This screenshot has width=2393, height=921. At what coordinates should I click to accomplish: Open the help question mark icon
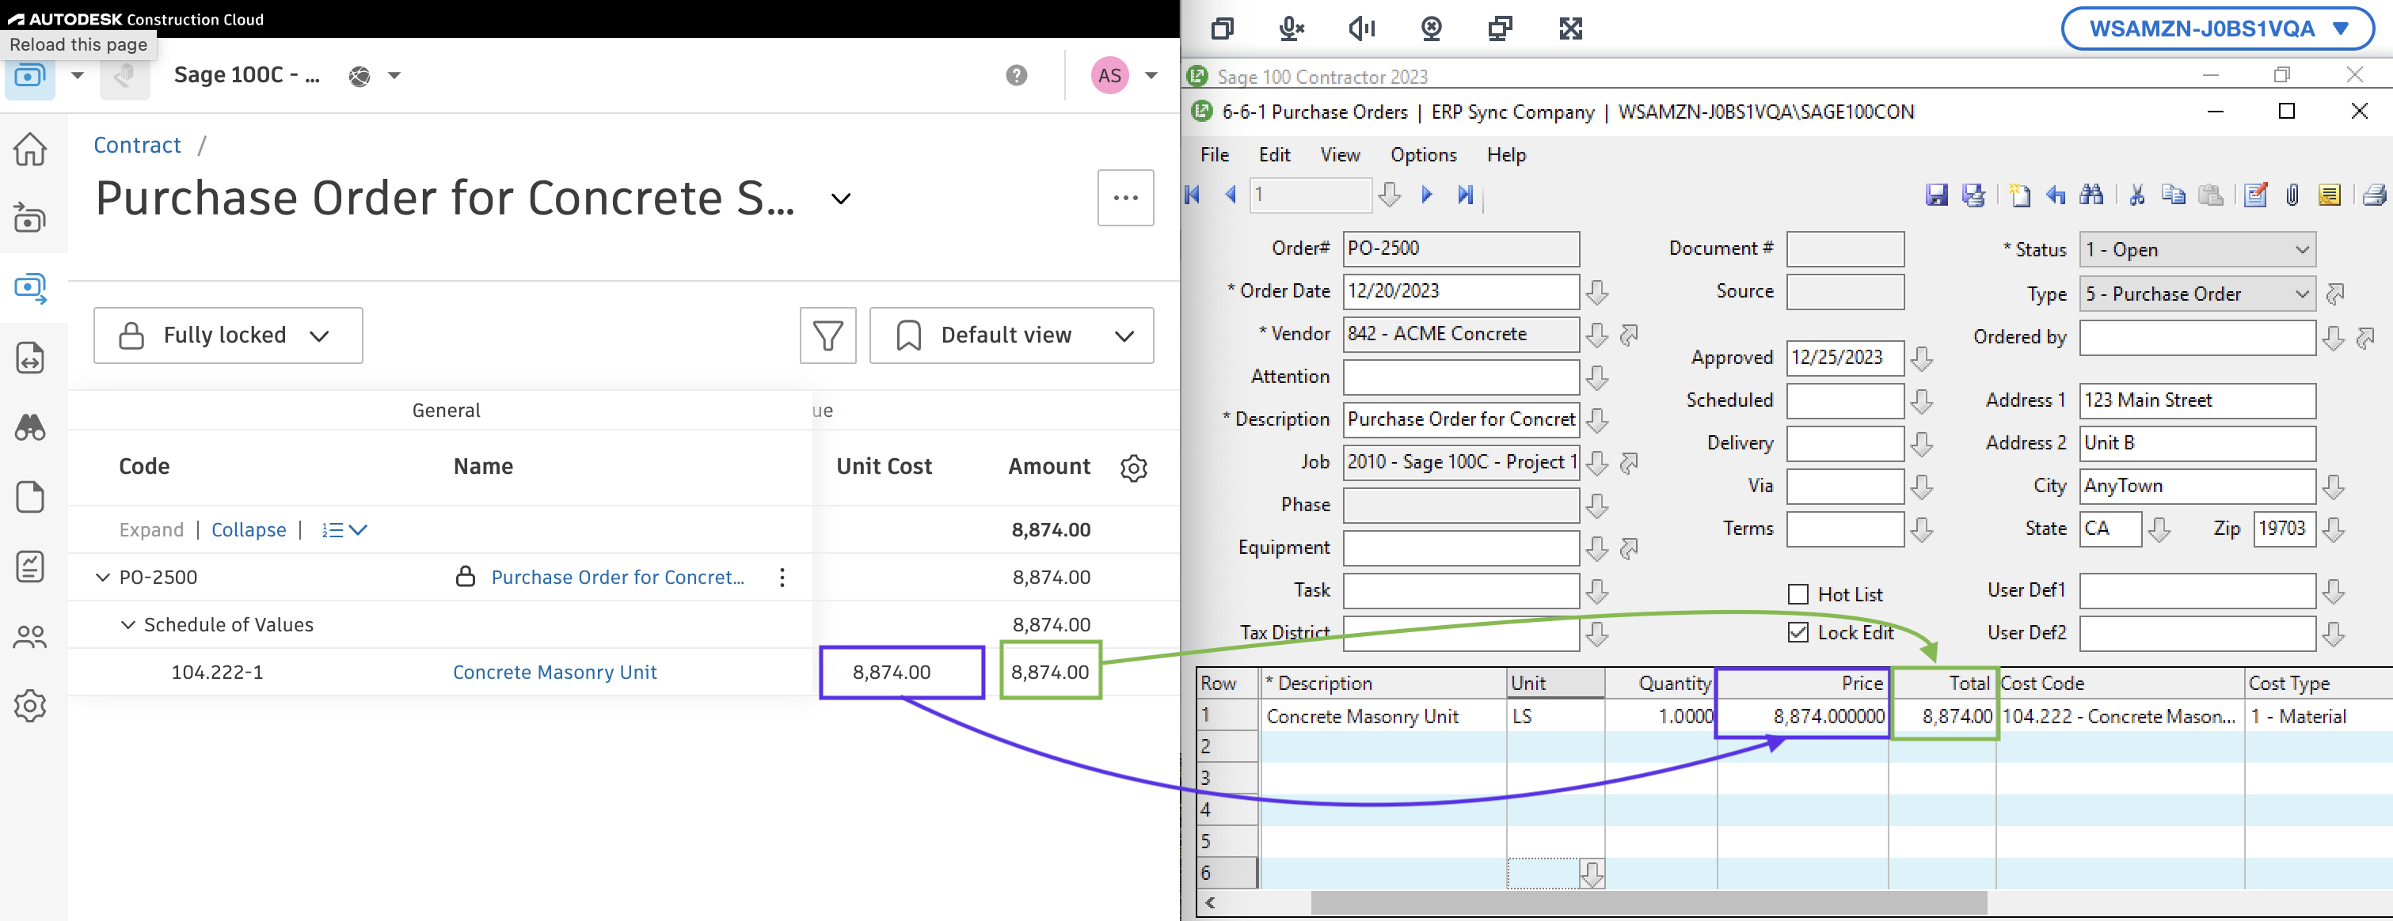pos(1016,75)
